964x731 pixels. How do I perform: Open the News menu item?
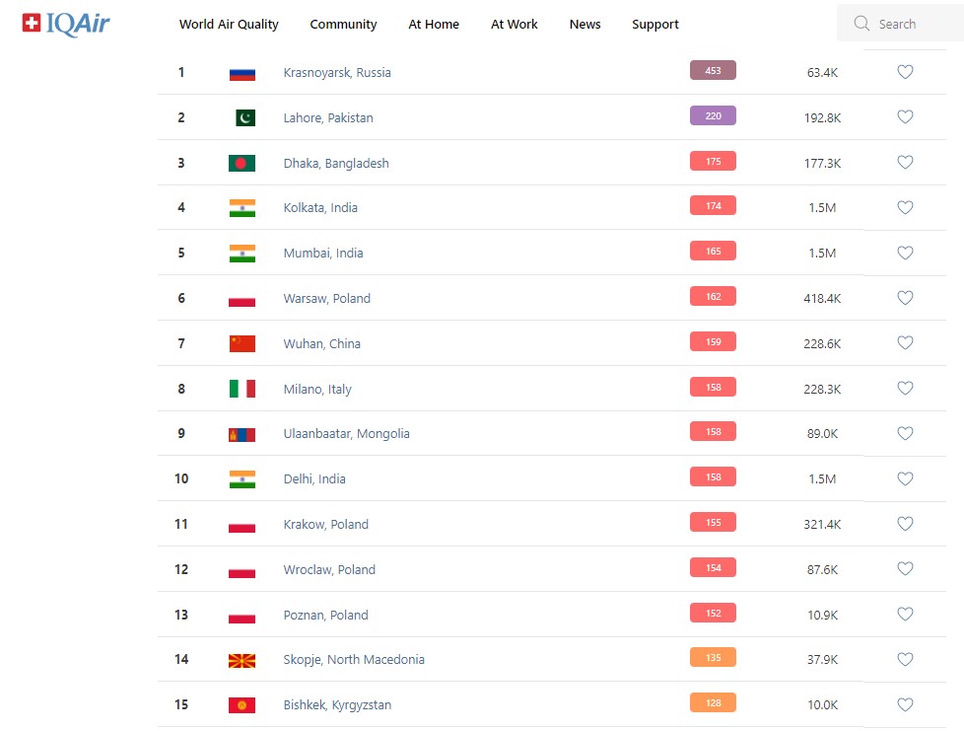coord(585,25)
